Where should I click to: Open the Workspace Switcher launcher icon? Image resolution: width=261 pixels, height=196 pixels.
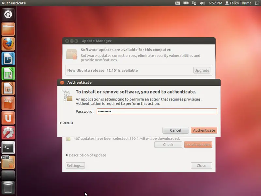click(x=8, y=175)
